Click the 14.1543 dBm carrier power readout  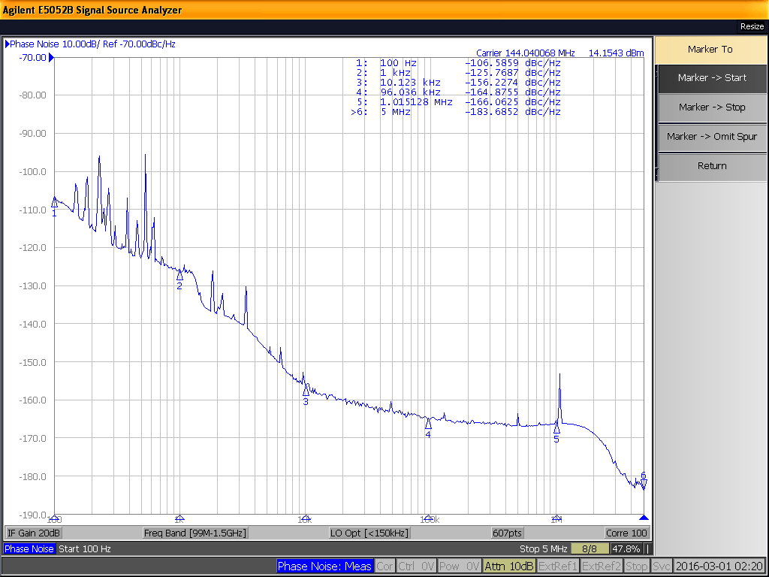click(x=616, y=53)
